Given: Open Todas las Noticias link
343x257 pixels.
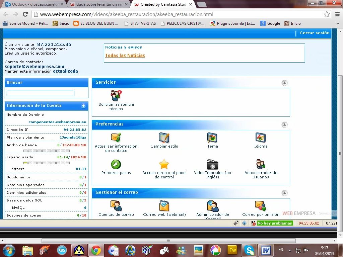Looking at the screenshot, I should pyautogui.click(x=125, y=56).
